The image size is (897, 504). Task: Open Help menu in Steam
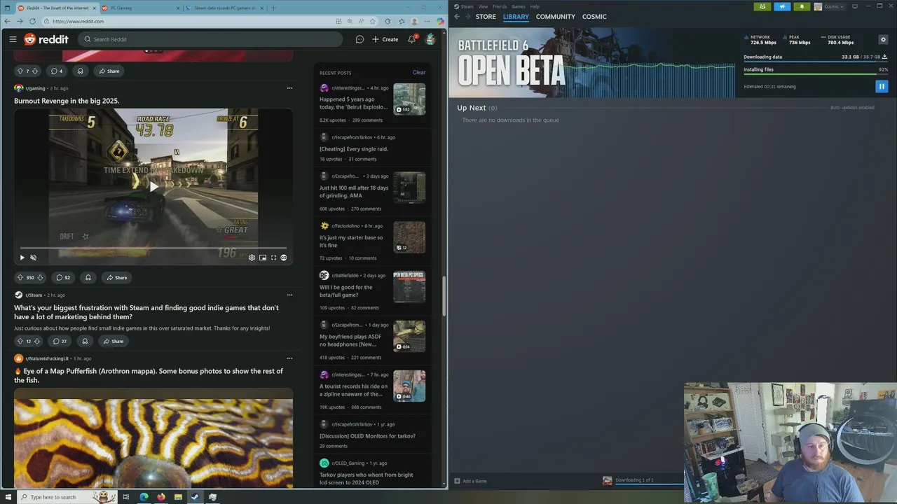(x=535, y=6)
